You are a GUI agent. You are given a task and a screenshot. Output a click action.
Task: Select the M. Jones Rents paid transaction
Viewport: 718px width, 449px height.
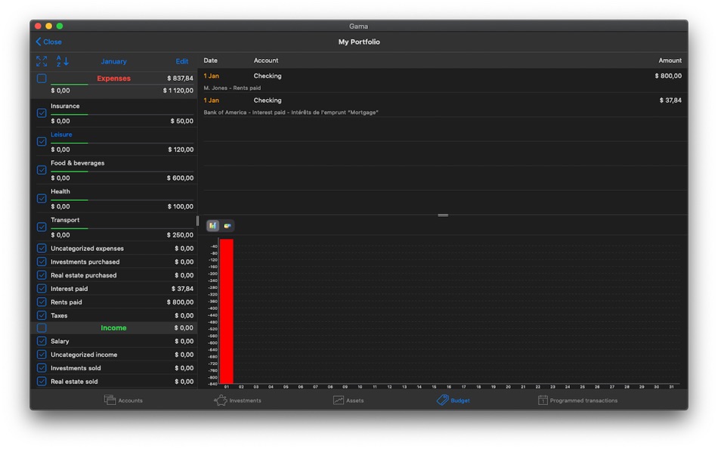443,81
